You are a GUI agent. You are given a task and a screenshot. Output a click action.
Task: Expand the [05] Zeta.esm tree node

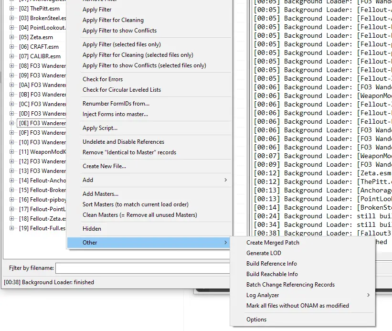(11, 37)
